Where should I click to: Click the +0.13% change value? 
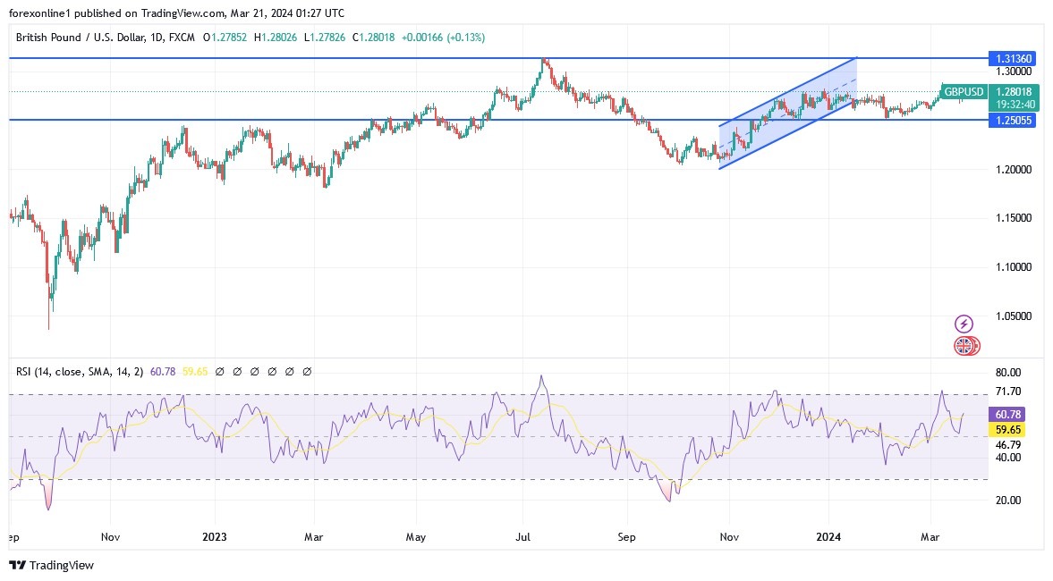click(x=466, y=38)
